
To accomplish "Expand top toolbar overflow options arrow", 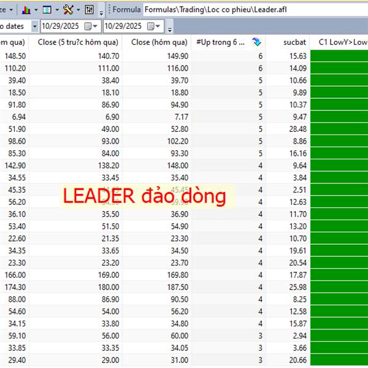I will [101, 13].
